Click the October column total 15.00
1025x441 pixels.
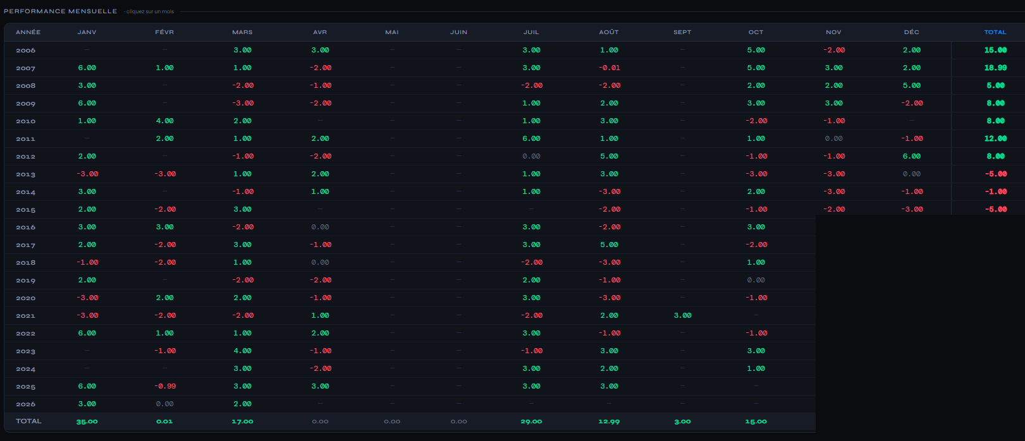click(756, 421)
